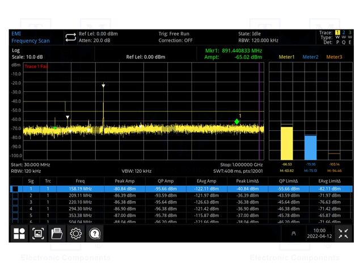Open system settings gear icon
Screen dimensions: 363x272
click(75, 233)
